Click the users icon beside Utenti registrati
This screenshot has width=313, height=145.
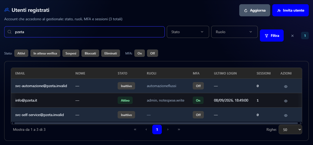tap(7, 10)
